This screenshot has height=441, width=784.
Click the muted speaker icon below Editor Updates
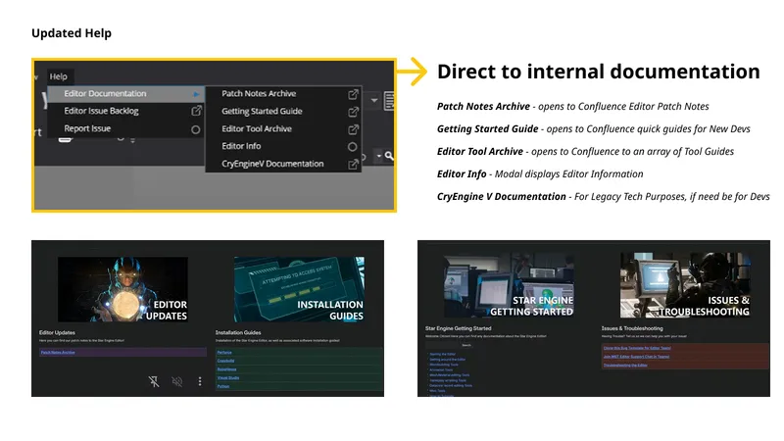pos(177,381)
